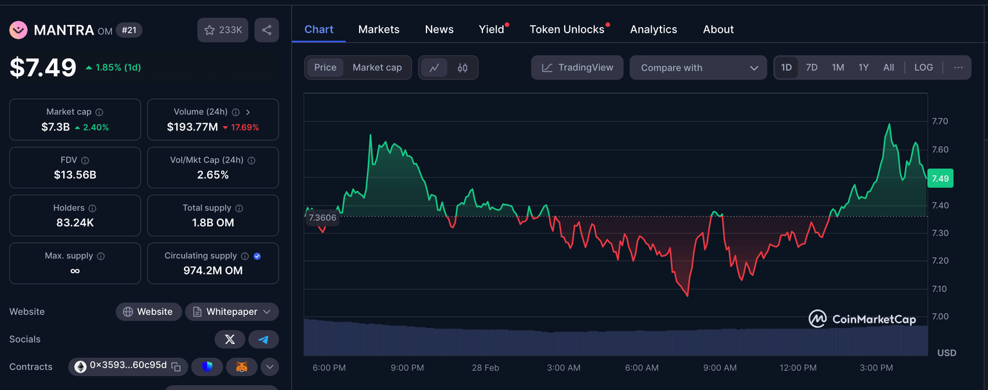Click the Website link button
The width and height of the screenshot is (988, 390).
point(149,312)
